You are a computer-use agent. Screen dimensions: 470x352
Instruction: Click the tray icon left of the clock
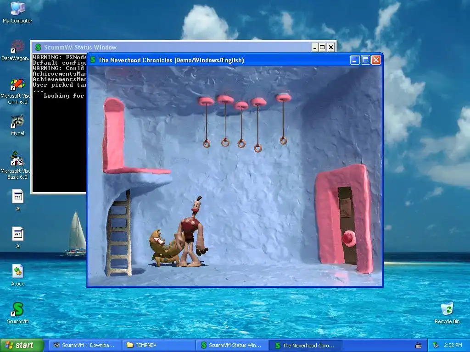[436, 345]
